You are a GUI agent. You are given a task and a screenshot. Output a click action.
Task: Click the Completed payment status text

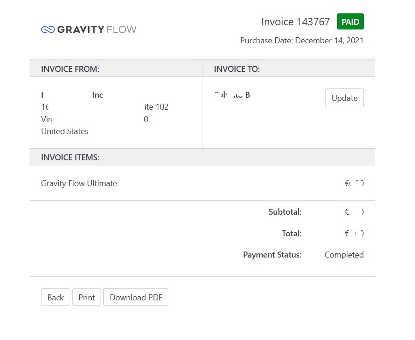[x=344, y=254]
